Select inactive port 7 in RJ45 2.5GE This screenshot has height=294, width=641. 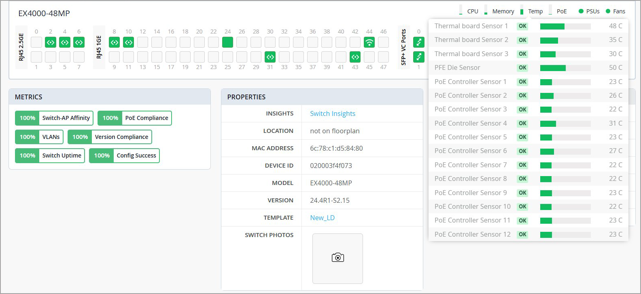pos(79,57)
